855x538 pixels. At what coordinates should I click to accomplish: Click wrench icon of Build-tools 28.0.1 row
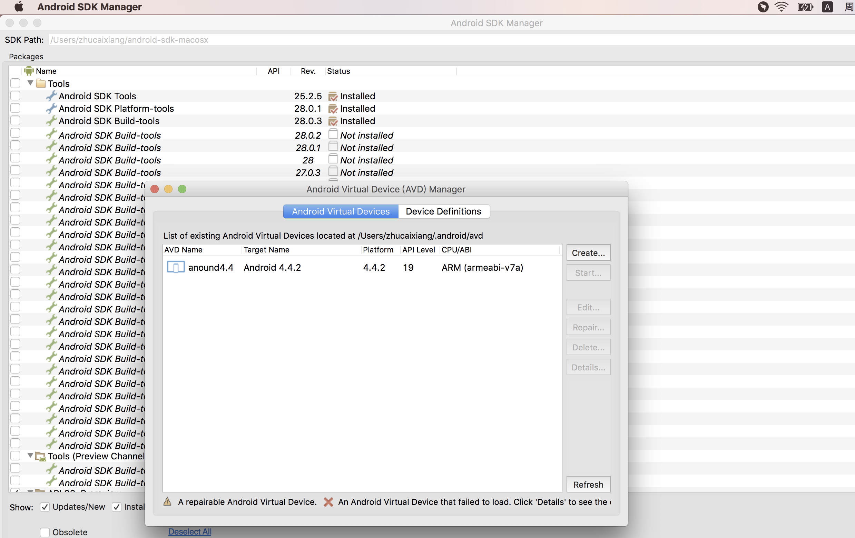[51, 147]
